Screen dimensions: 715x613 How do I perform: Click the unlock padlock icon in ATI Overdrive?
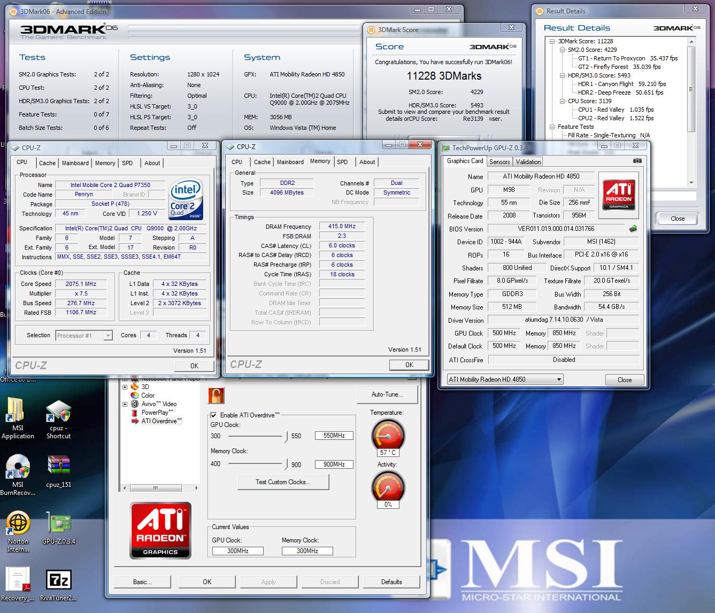click(216, 395)
